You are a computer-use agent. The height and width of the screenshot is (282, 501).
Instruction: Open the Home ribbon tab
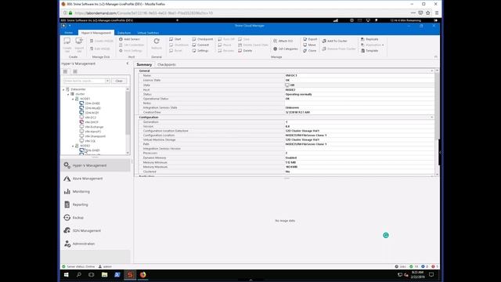click(x=68, y=33)
